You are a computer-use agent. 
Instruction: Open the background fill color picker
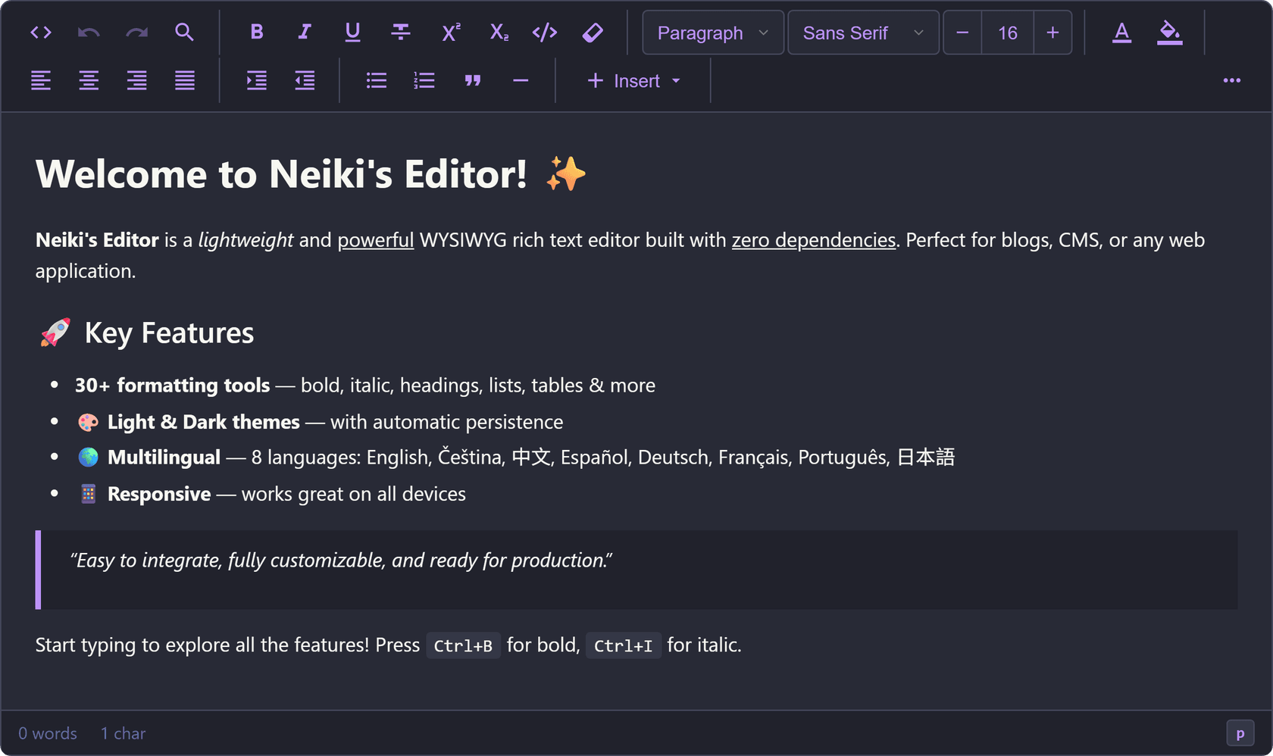click(x=1169, y=33)
